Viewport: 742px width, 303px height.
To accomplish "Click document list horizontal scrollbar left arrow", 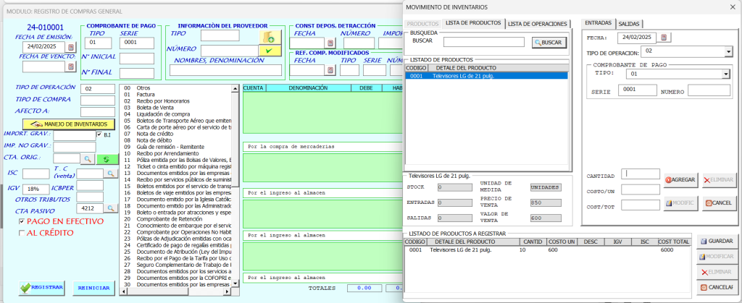I will pyautogui.click(x=125, y=291).
